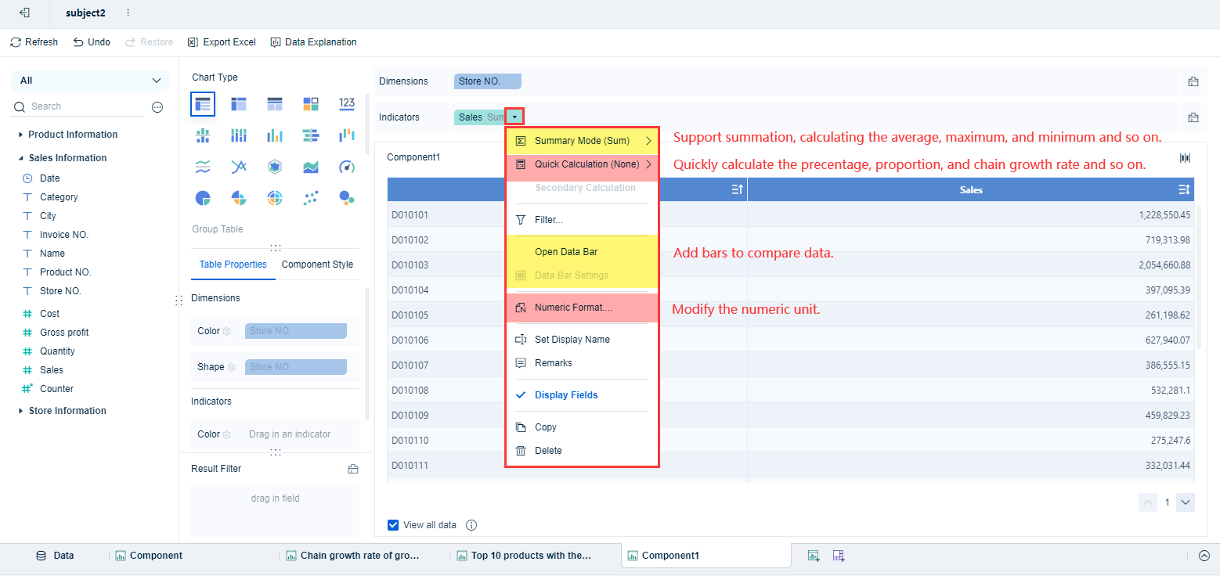Open the Quick Calculation submenu

pos(583,165)
